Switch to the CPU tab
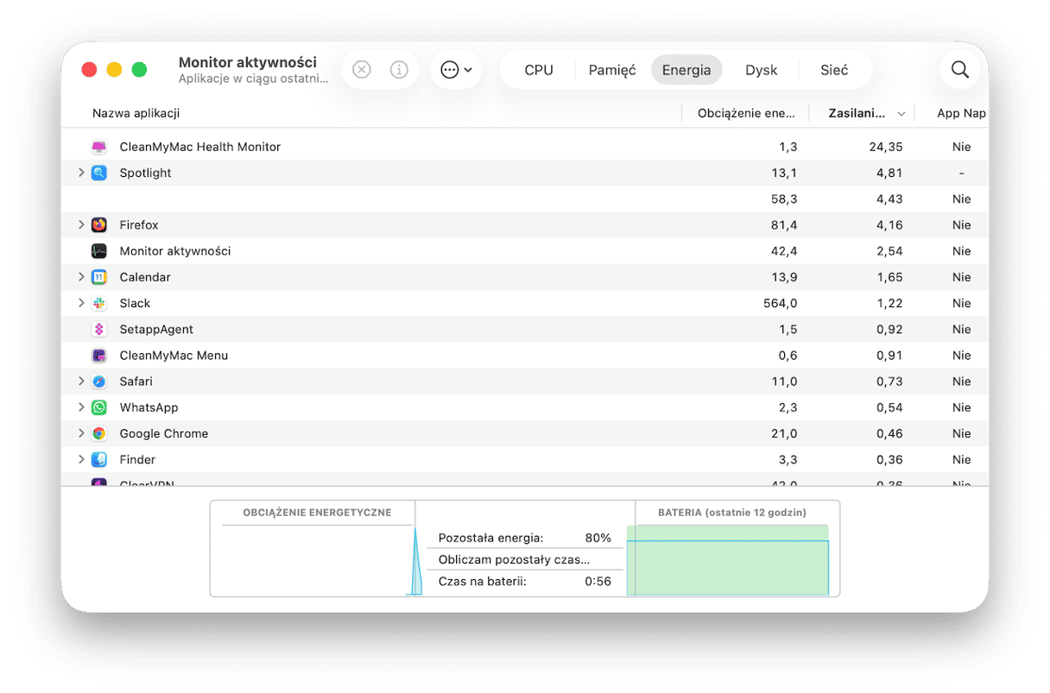The width and height of the screenshot is (1050, 693). [539, 70]
